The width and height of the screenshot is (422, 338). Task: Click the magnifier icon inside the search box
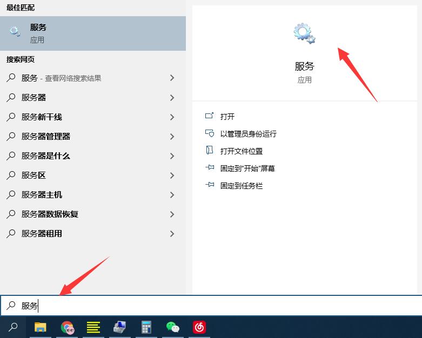(x=11, y=305)
